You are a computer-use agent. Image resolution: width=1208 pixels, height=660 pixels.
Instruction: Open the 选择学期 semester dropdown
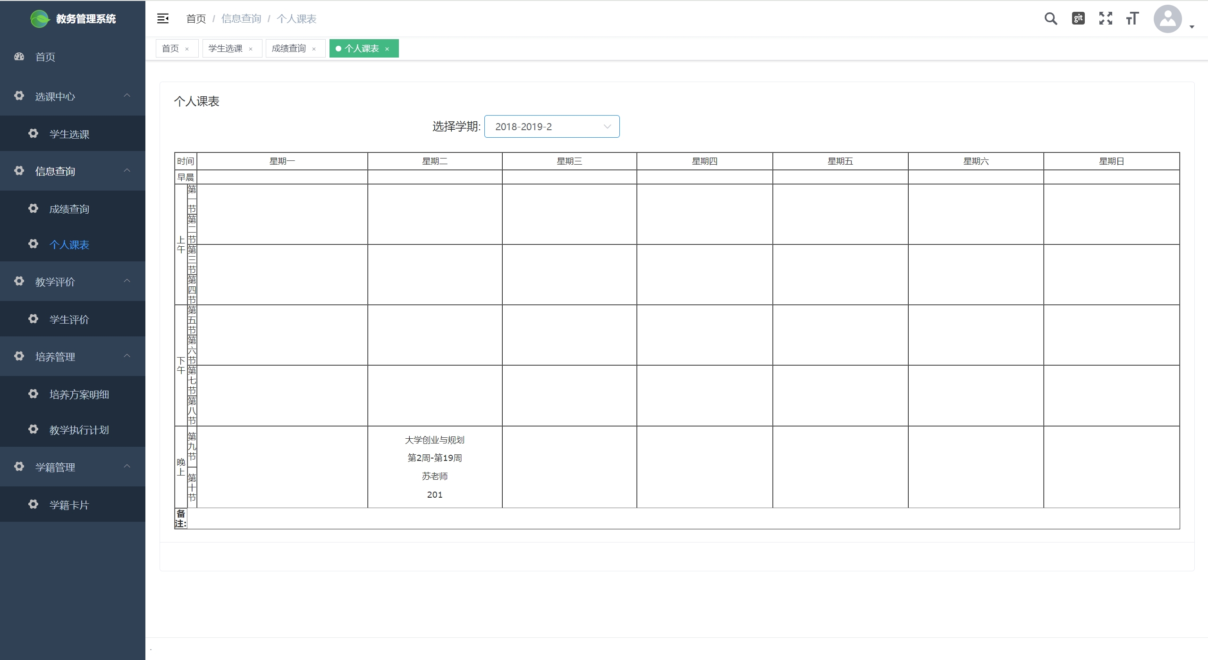point(551,126)
